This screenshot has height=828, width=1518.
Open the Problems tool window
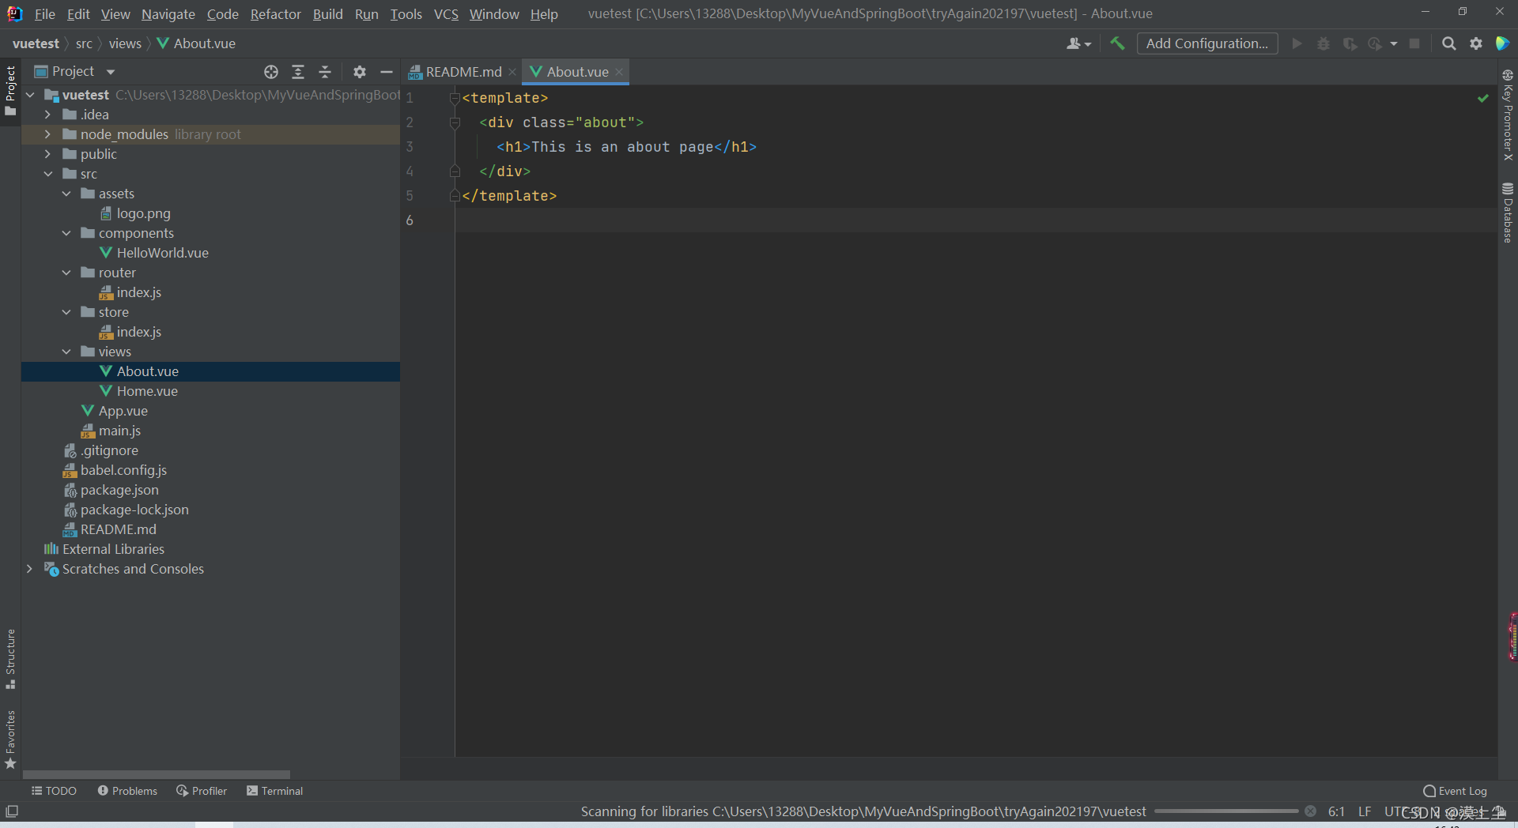(127, 791)
